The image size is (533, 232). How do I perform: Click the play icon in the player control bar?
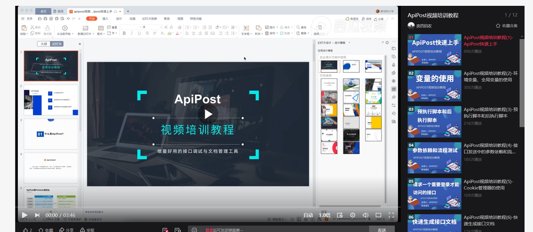point(25,215)
